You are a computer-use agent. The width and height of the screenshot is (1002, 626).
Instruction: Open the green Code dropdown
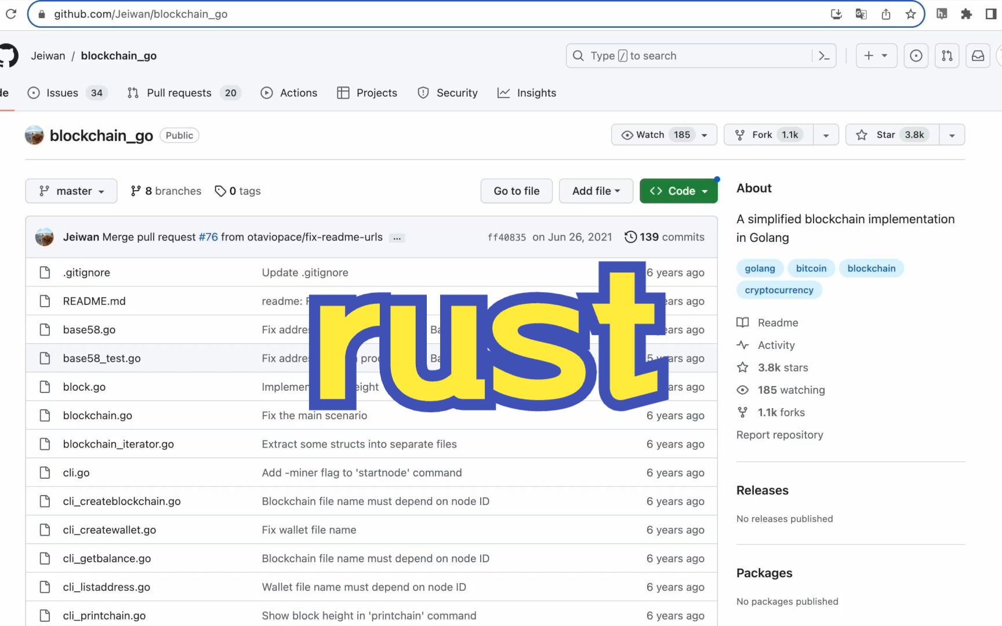(x=678, y=191)
